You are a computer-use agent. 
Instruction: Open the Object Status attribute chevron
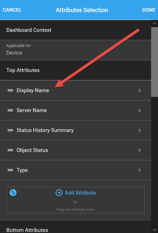140,150
